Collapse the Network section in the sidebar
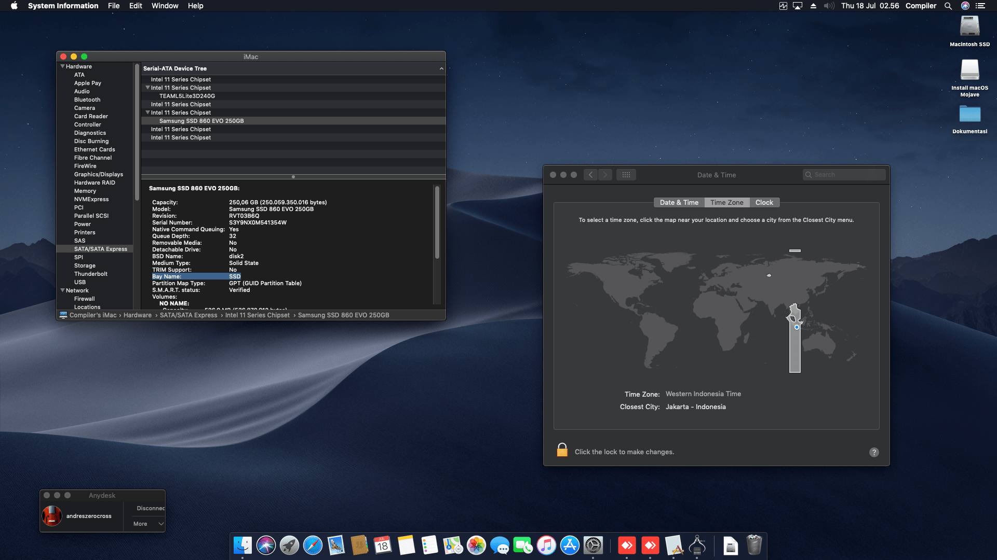 click(63, 290)
